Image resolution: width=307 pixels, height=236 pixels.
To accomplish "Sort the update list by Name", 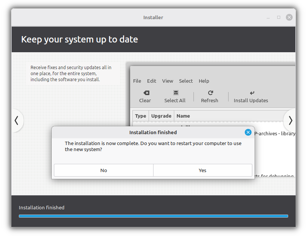I will tap(183, 116).
